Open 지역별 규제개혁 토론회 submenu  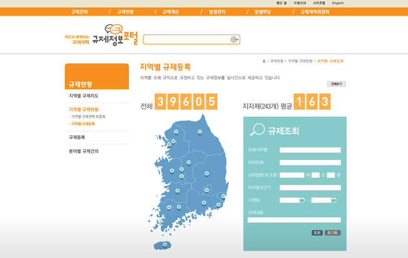pyautogui.click(x=88, y=117)
